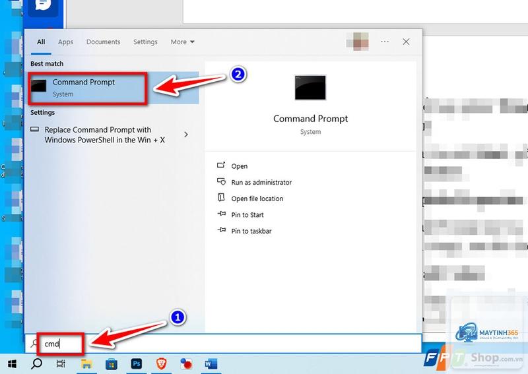The width and height of the screenshot is (528, 374).
Task: Launch Brave browser from the taskbar
Action: coord(161,363)
